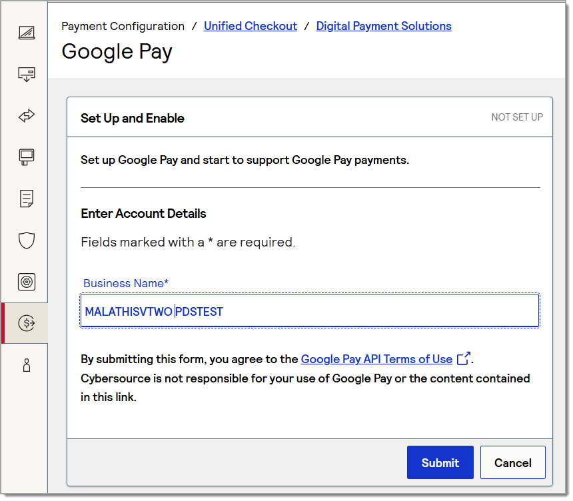The image size is (573, 501).
Task: Submit the Google Pay setup form
Action: click(x=440, y=463)
